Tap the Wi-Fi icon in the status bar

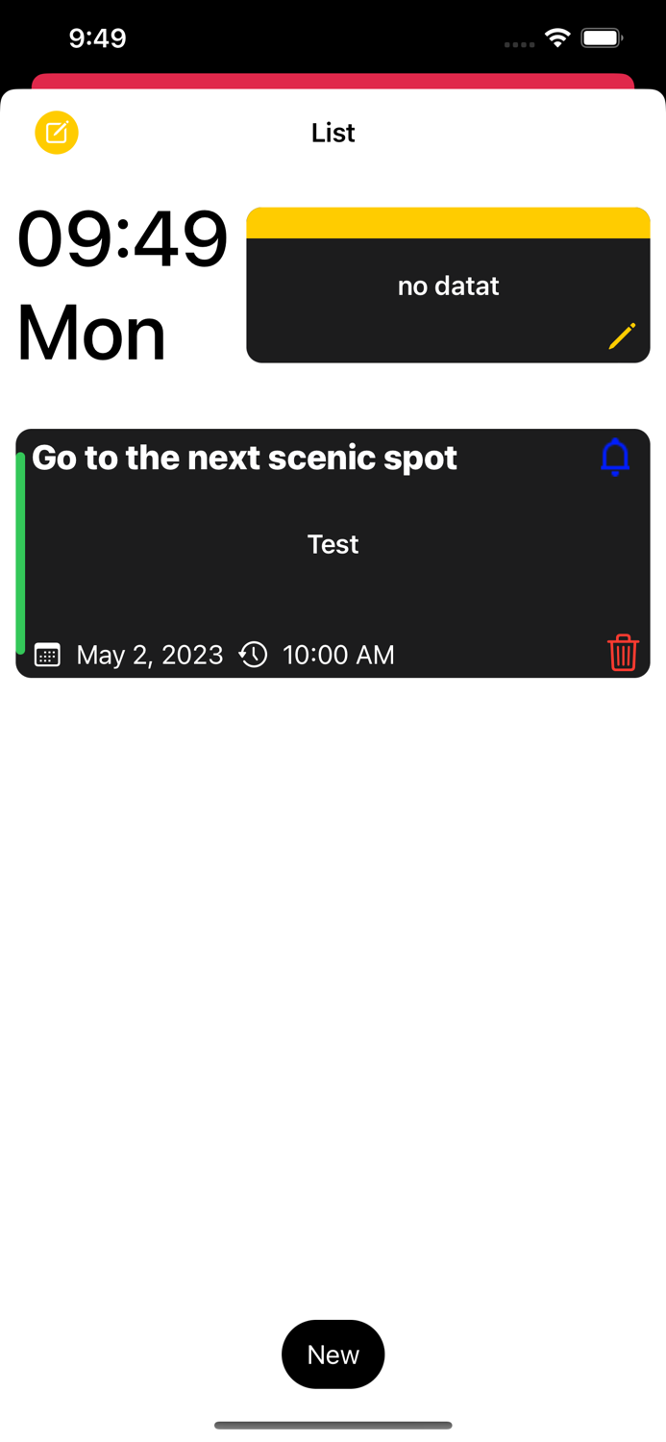[559, 38]
